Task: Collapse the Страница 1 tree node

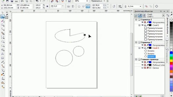Action: pos(136,19)
